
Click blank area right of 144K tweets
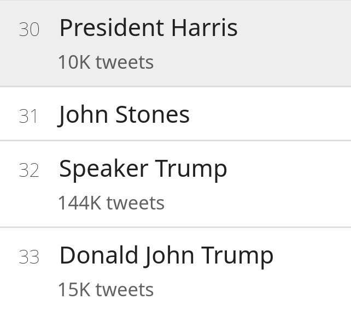257,203
